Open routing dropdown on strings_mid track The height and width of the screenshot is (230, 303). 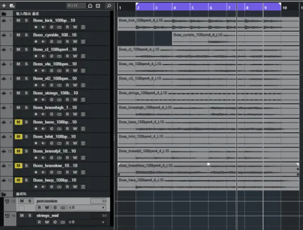click(x=86, y=222)
